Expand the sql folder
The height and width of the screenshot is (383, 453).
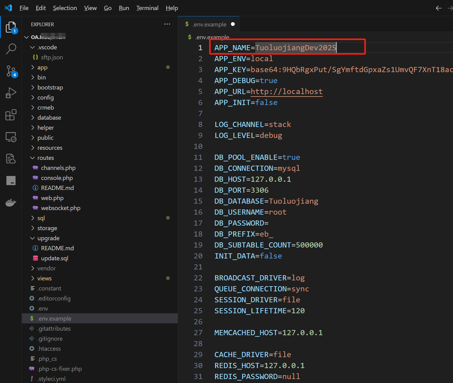tap(100, 218)
